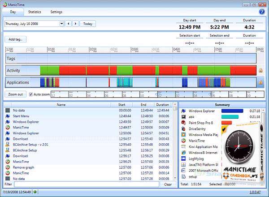Click the 03:00 PM timeline marker
This screenshot has width=269, height=197.
pos(135,50)
